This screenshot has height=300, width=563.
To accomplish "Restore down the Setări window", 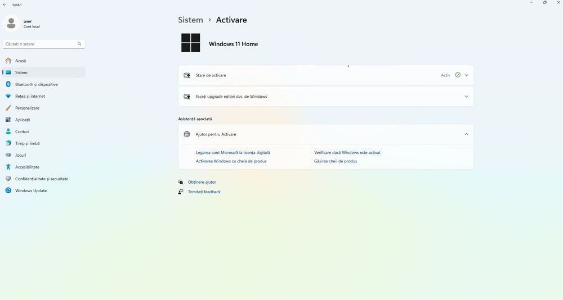I will (x=544, y=2).
